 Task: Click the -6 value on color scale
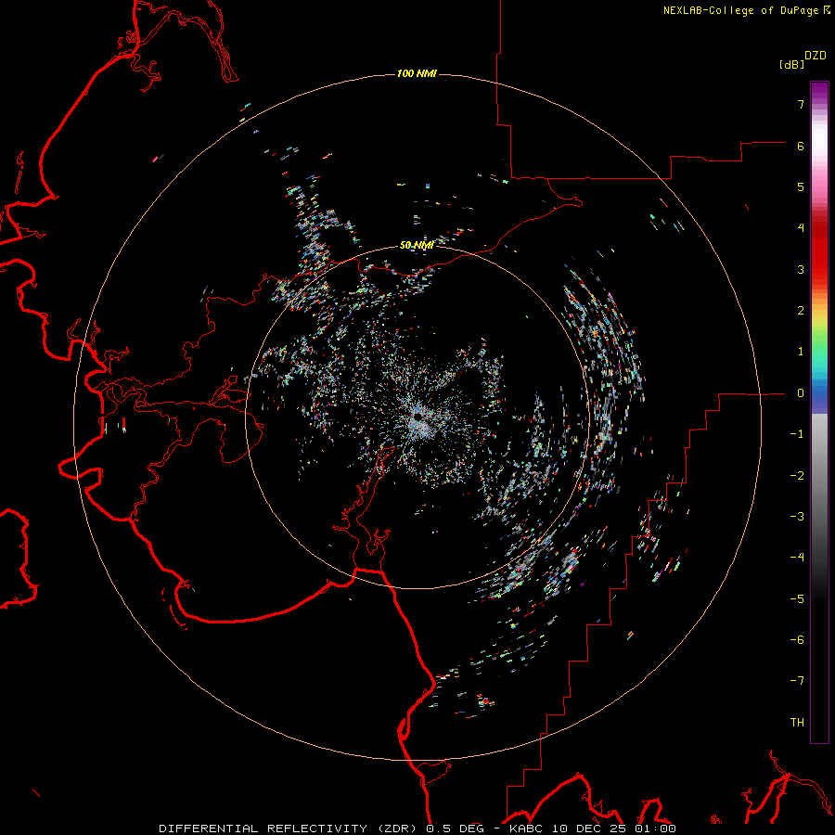(797, 640)
